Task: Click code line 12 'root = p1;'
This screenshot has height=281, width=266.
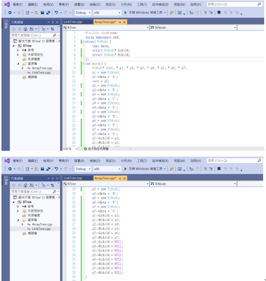Action: pyautogui.click(x=101, y=81)
